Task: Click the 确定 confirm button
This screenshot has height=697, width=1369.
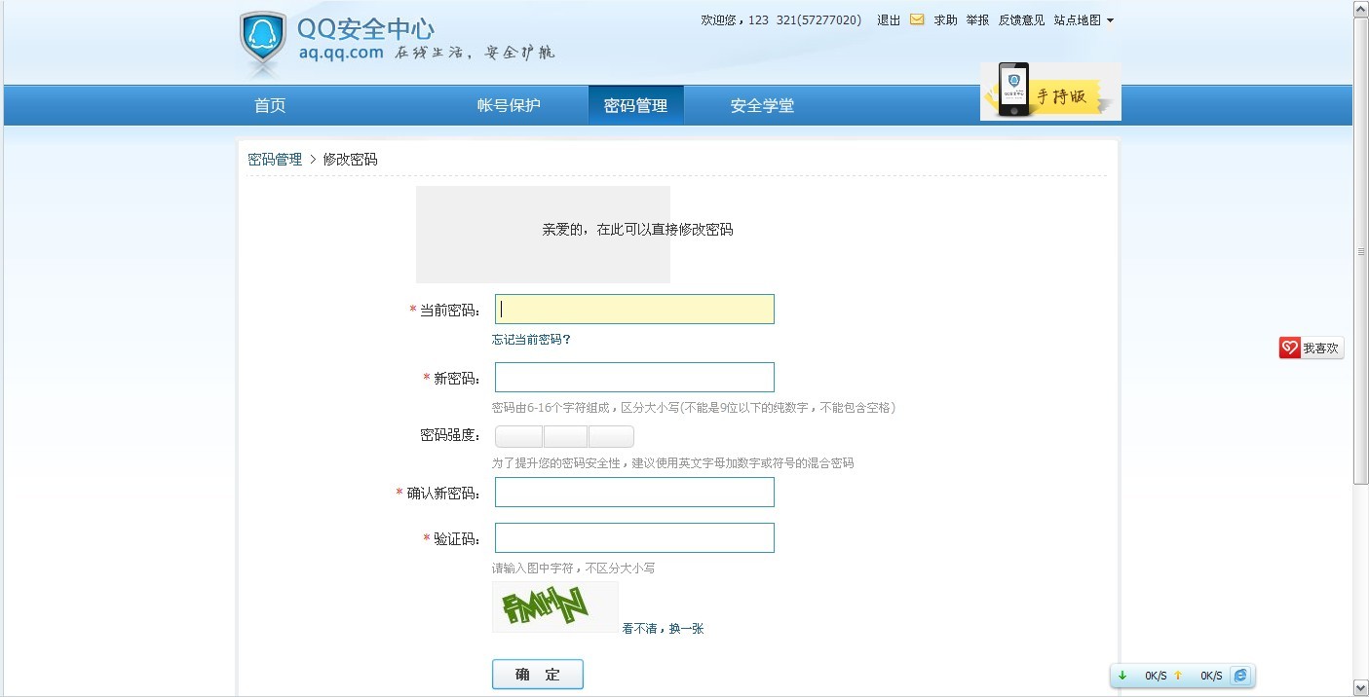Action: click(x=538, y=675)
